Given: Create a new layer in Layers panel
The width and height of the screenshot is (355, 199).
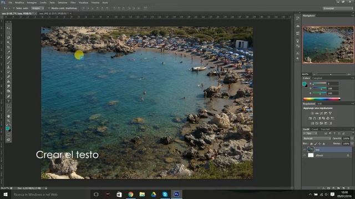Looking at the screenshot, I should tap(343, 188).
